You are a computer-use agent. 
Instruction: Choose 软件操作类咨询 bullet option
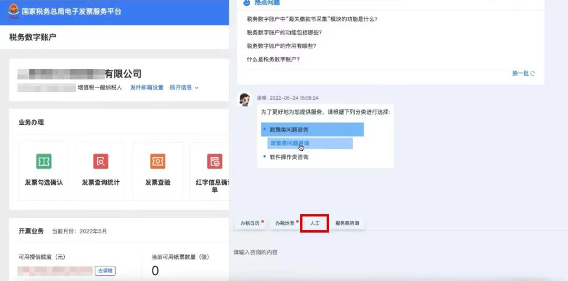click(x=289, y=157)
